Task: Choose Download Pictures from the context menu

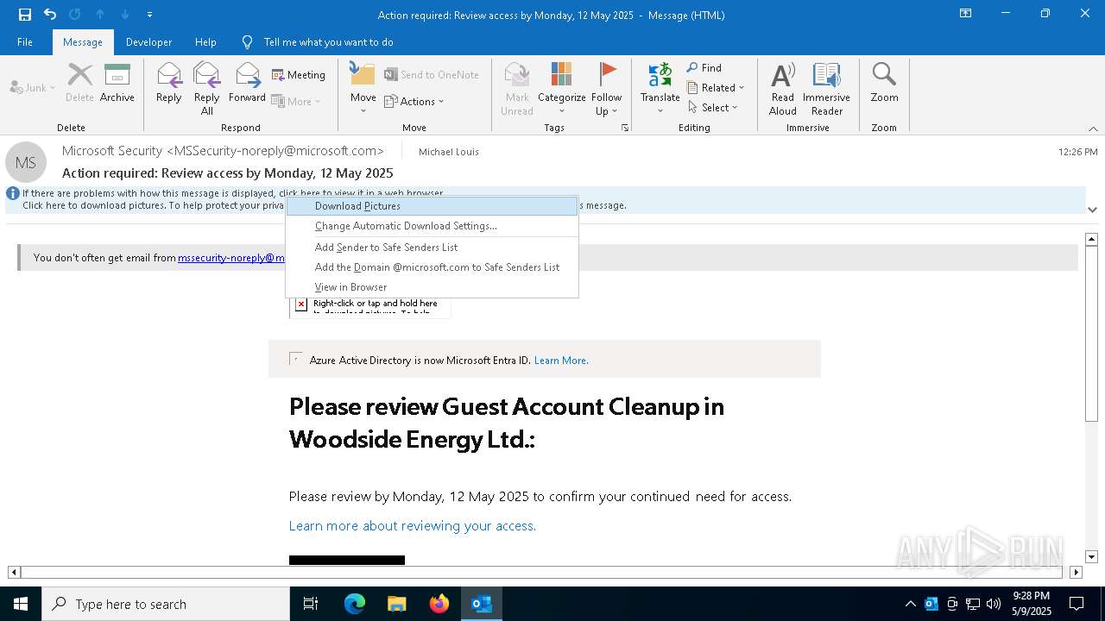Action: point(432,206)
